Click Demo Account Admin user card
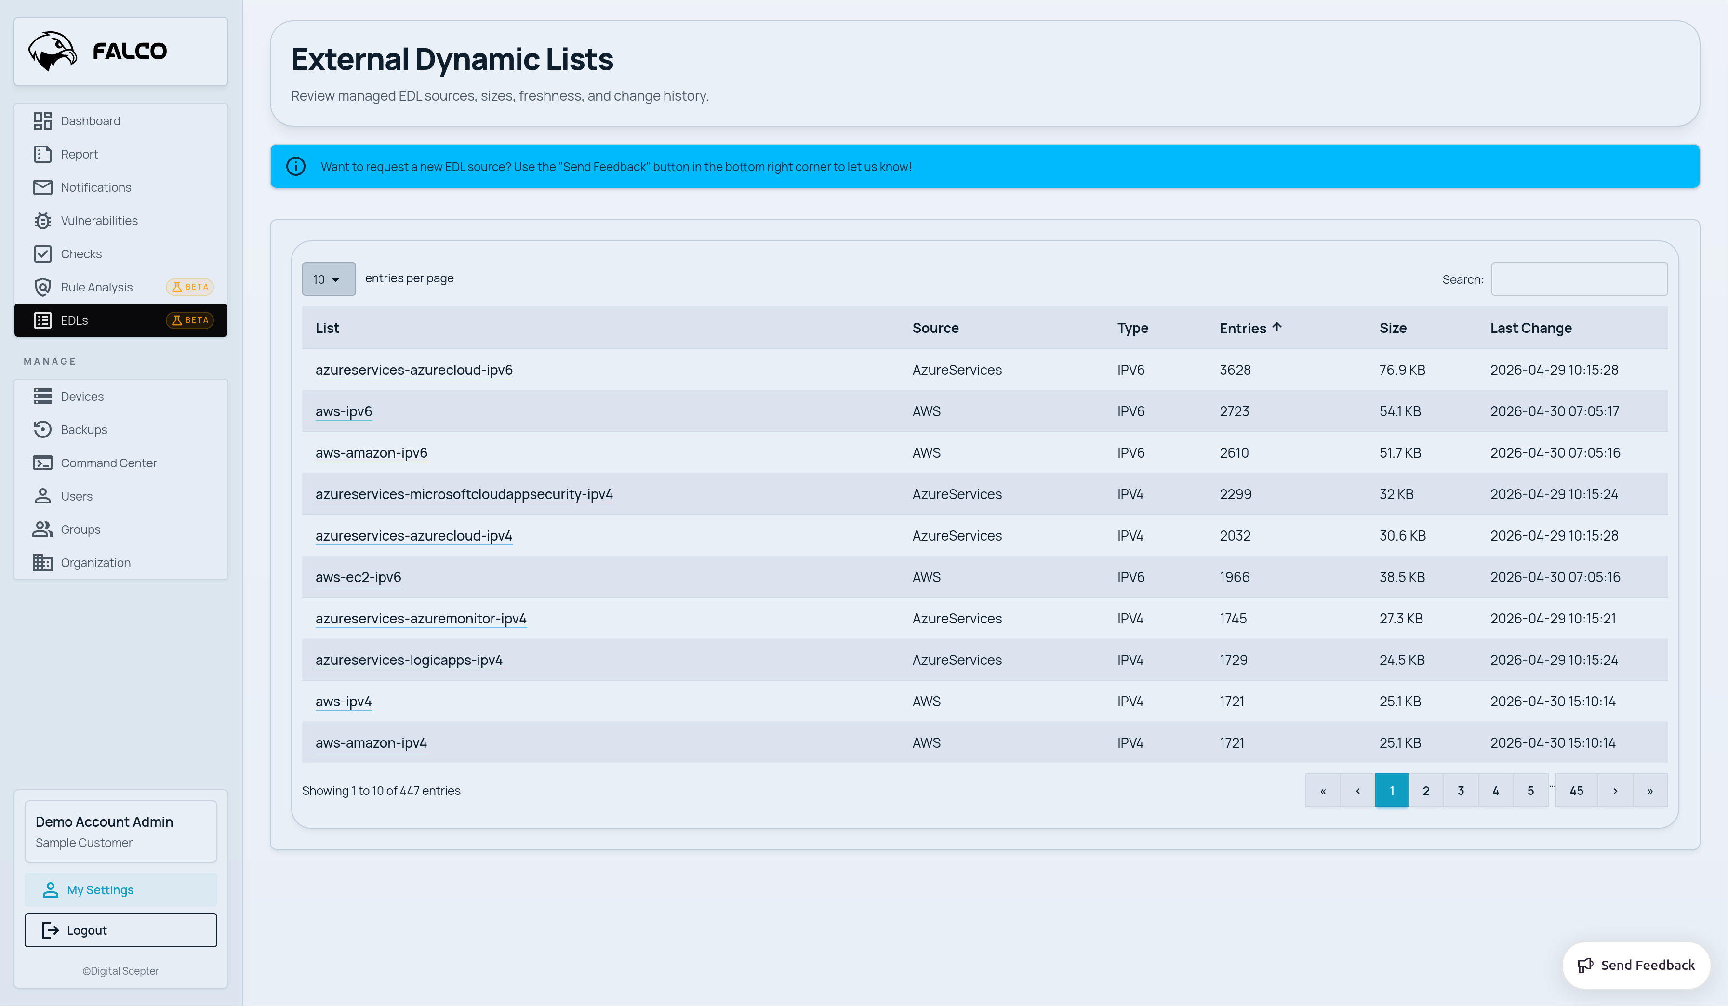 [x=120, y=831]
